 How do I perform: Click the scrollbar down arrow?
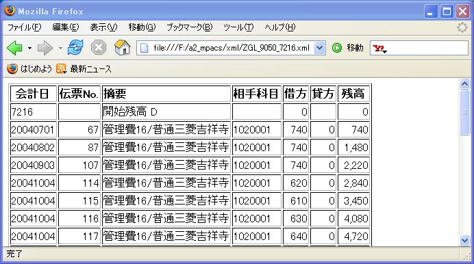[x=464, y=240]
